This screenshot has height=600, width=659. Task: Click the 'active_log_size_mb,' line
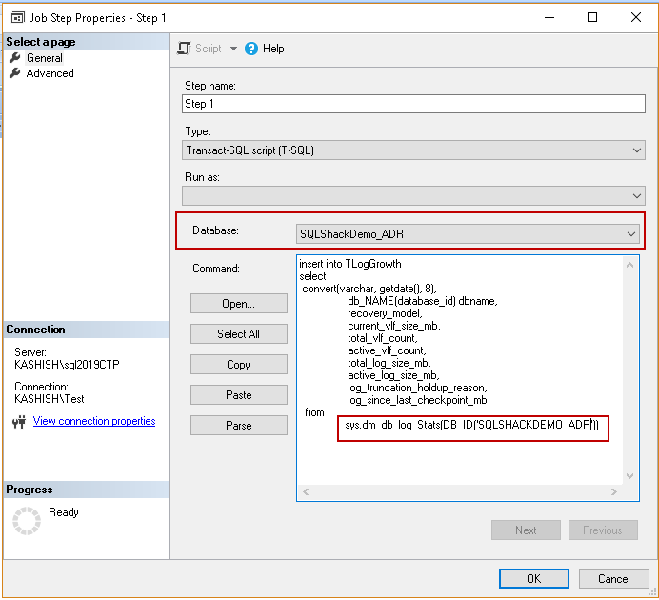point(393,375)
